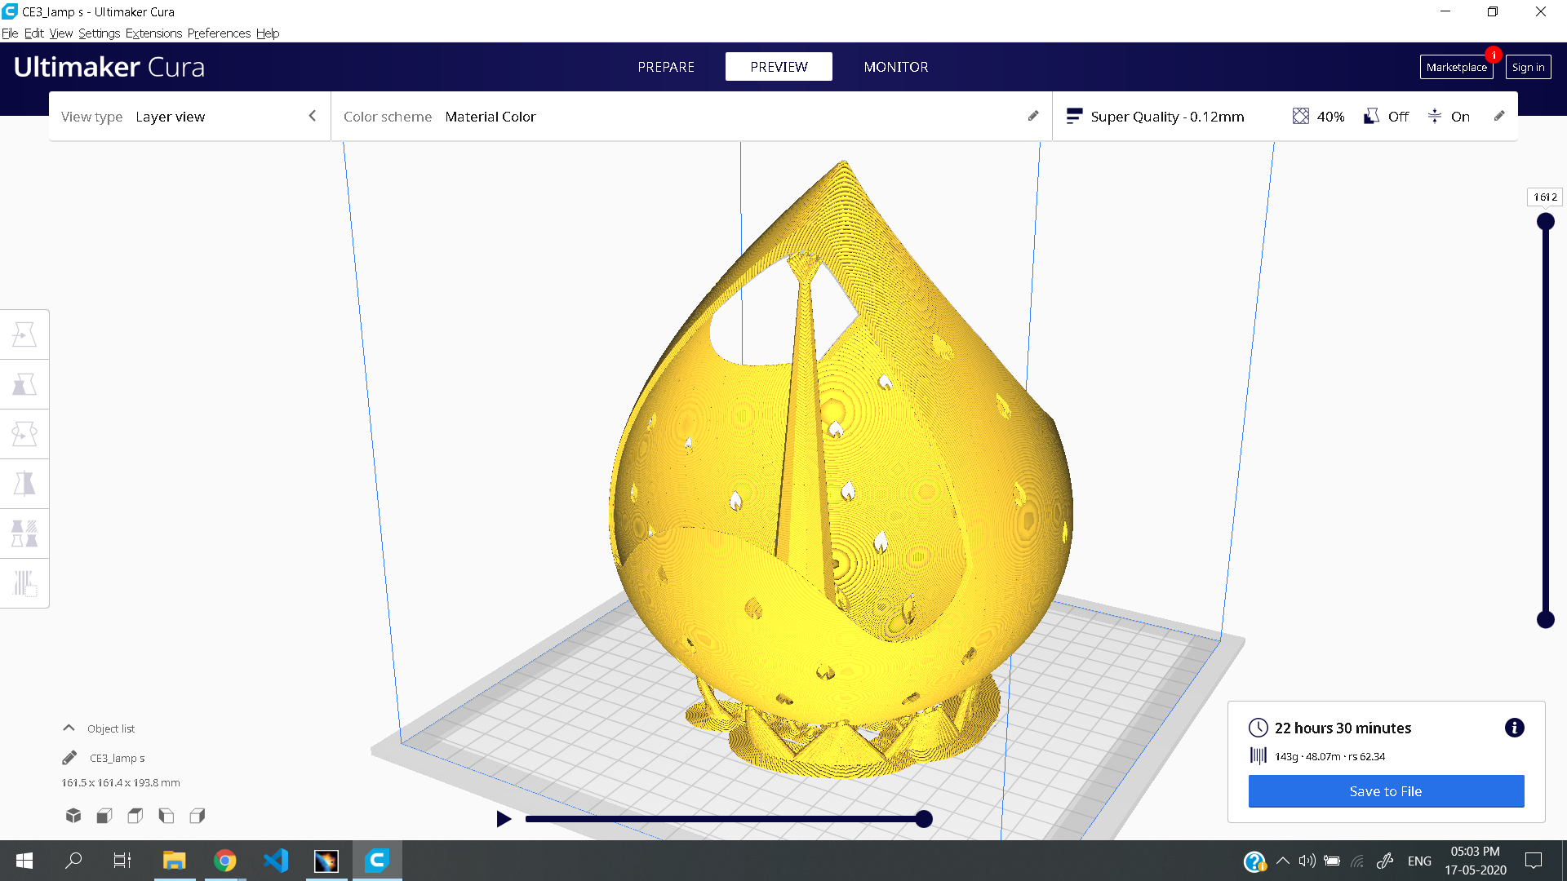
Task: Click top handle of layer slider
Action: (1545, 221)
